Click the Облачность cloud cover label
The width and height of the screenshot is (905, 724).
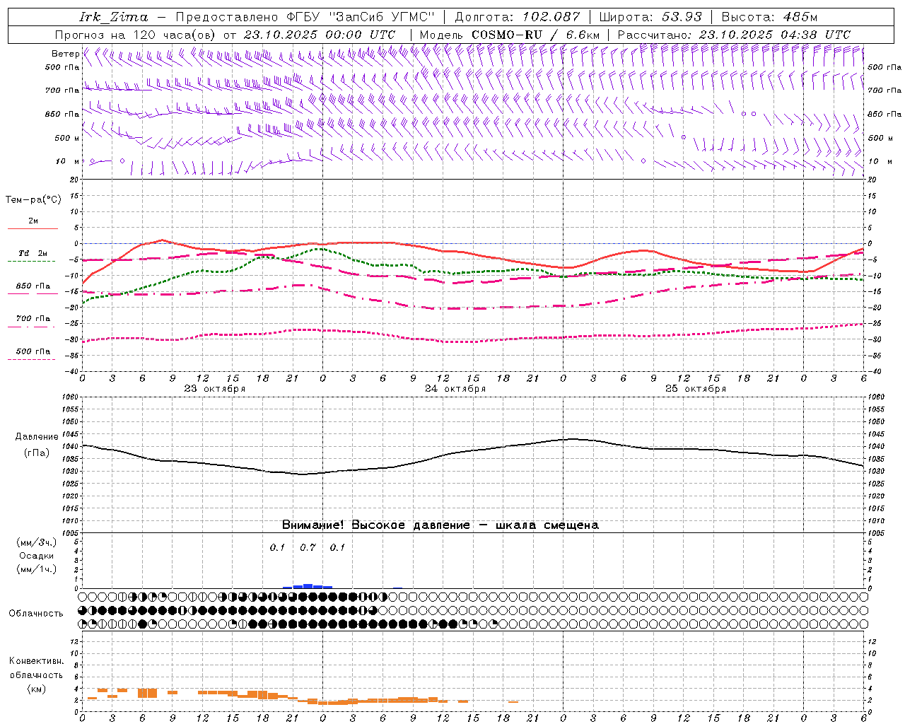36,613
